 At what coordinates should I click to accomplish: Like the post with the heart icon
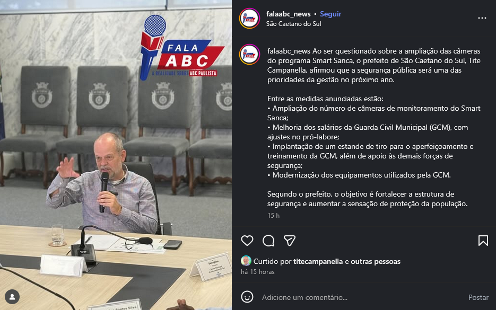tap(247, 241)
